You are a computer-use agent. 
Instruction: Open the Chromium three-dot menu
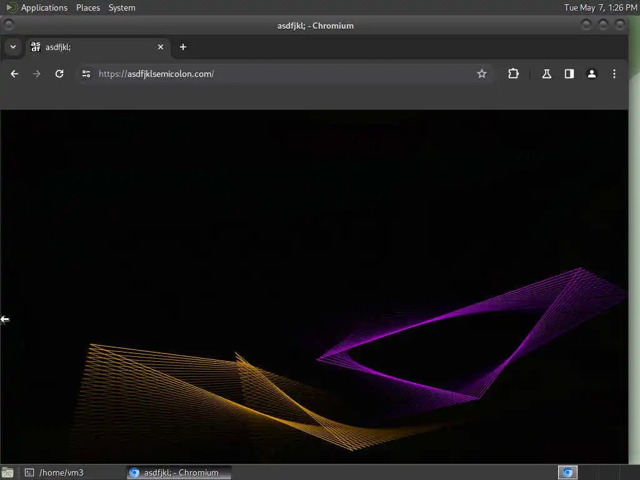coord(614,74)
